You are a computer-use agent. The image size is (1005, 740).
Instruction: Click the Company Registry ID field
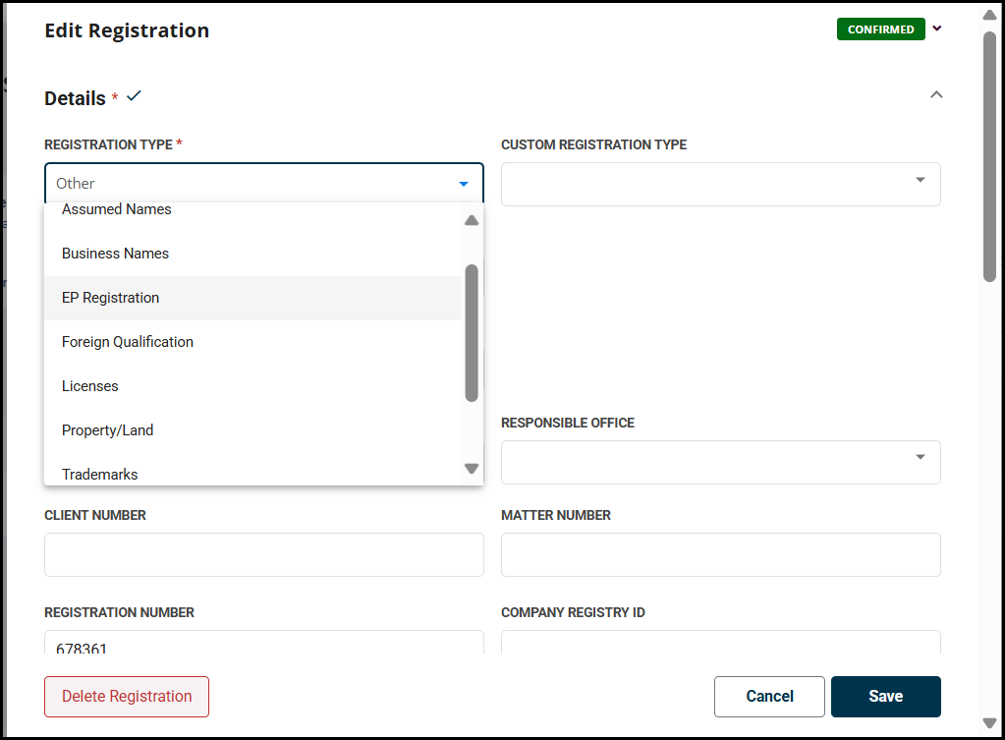point(720,642)
